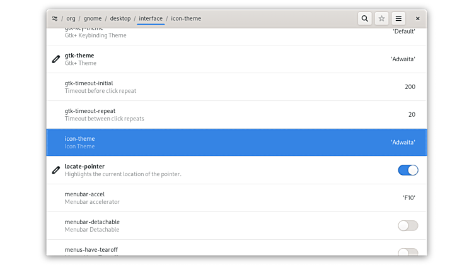
Task: Open the gtk-timeout-repeat key row
Action: click(x=236, y=115)
